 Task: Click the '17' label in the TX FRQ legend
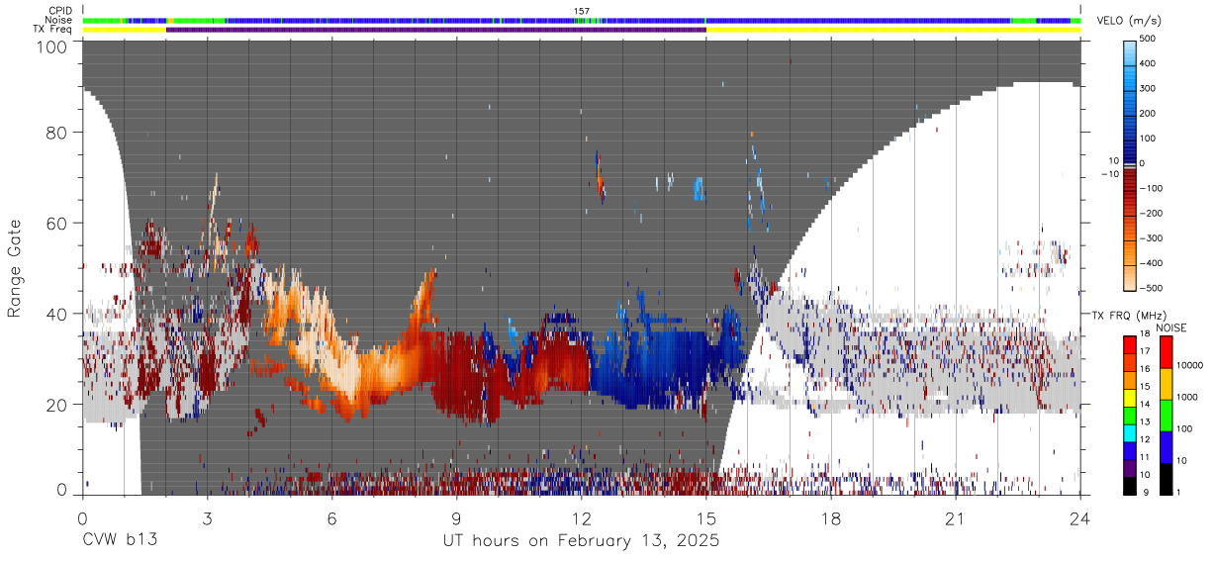click(x=1144, y=351)
